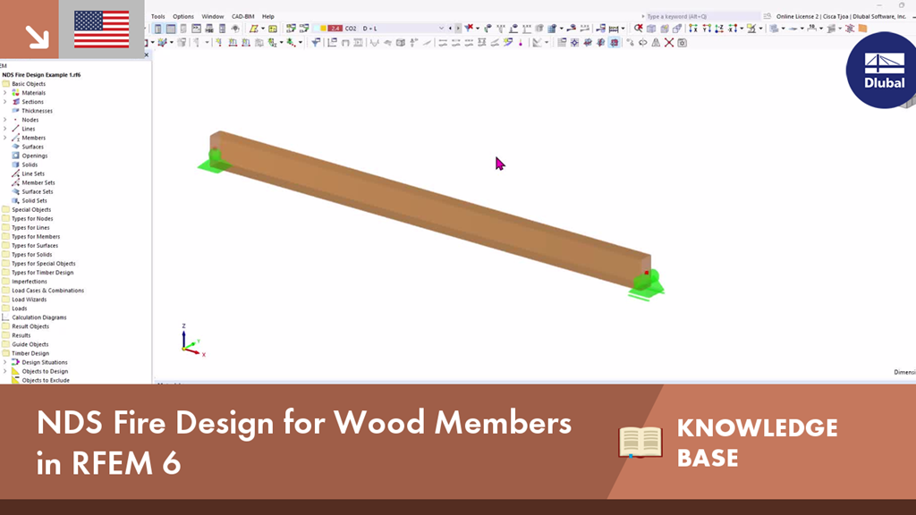916x515 pixels.
Task: Expand the Materials tree node
Action: 5,93
